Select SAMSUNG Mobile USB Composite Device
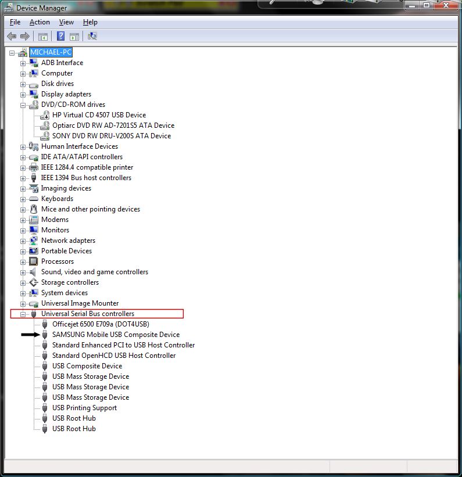The height and width of the screenshot is (477, 462). [x=116, y=335]
